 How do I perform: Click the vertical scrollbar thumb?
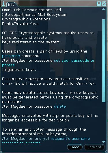coord(104,61)
